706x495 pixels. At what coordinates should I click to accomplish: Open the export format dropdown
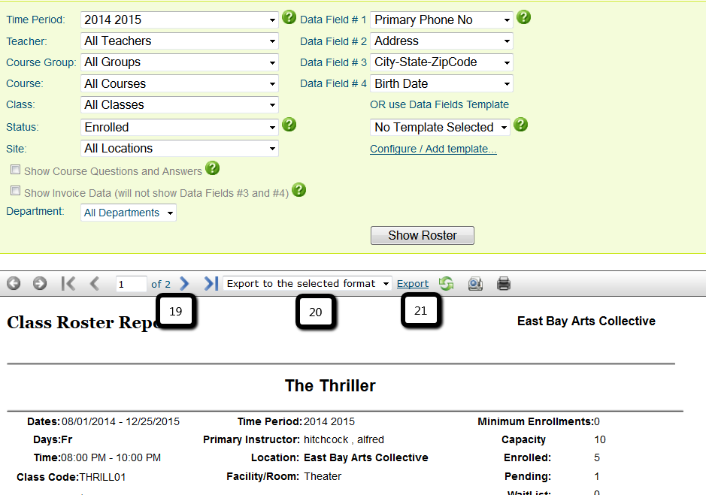308,283
